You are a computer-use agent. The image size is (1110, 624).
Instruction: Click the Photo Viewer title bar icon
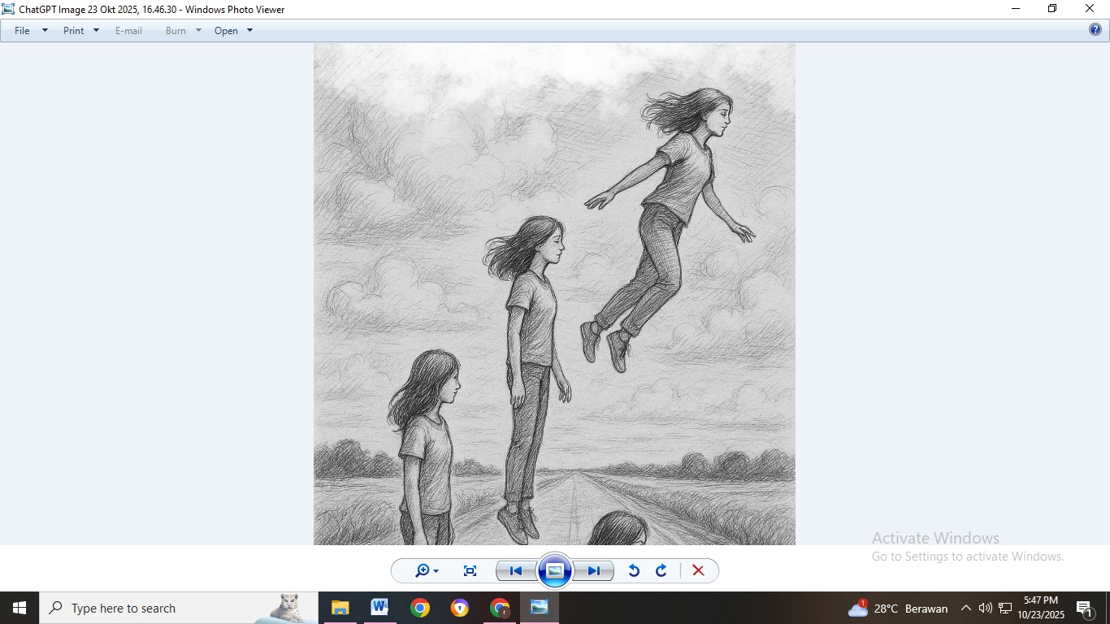click(9, 9)
